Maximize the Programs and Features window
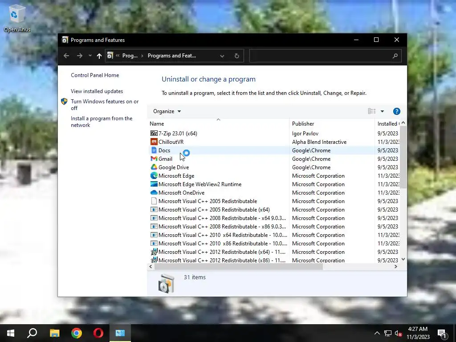 [376, 40]
